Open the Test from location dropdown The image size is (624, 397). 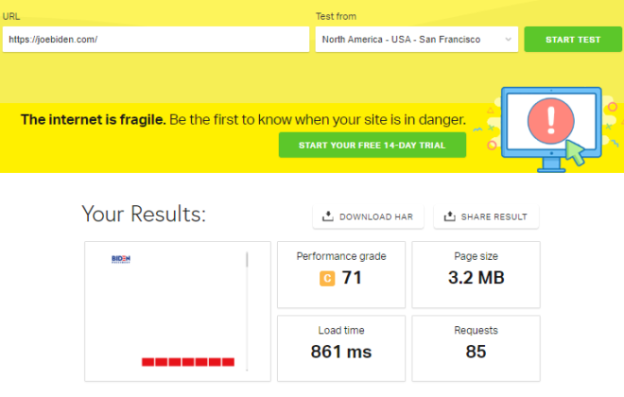pyautogui.click(x=417, y=40)
